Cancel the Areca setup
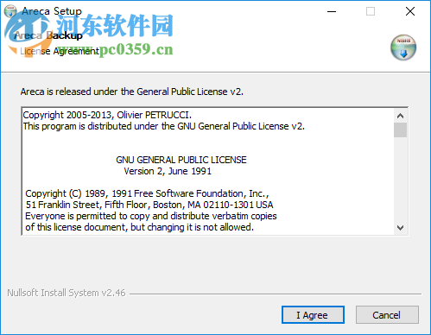This screenshot has height=335, width=431. tap(387, 314)
